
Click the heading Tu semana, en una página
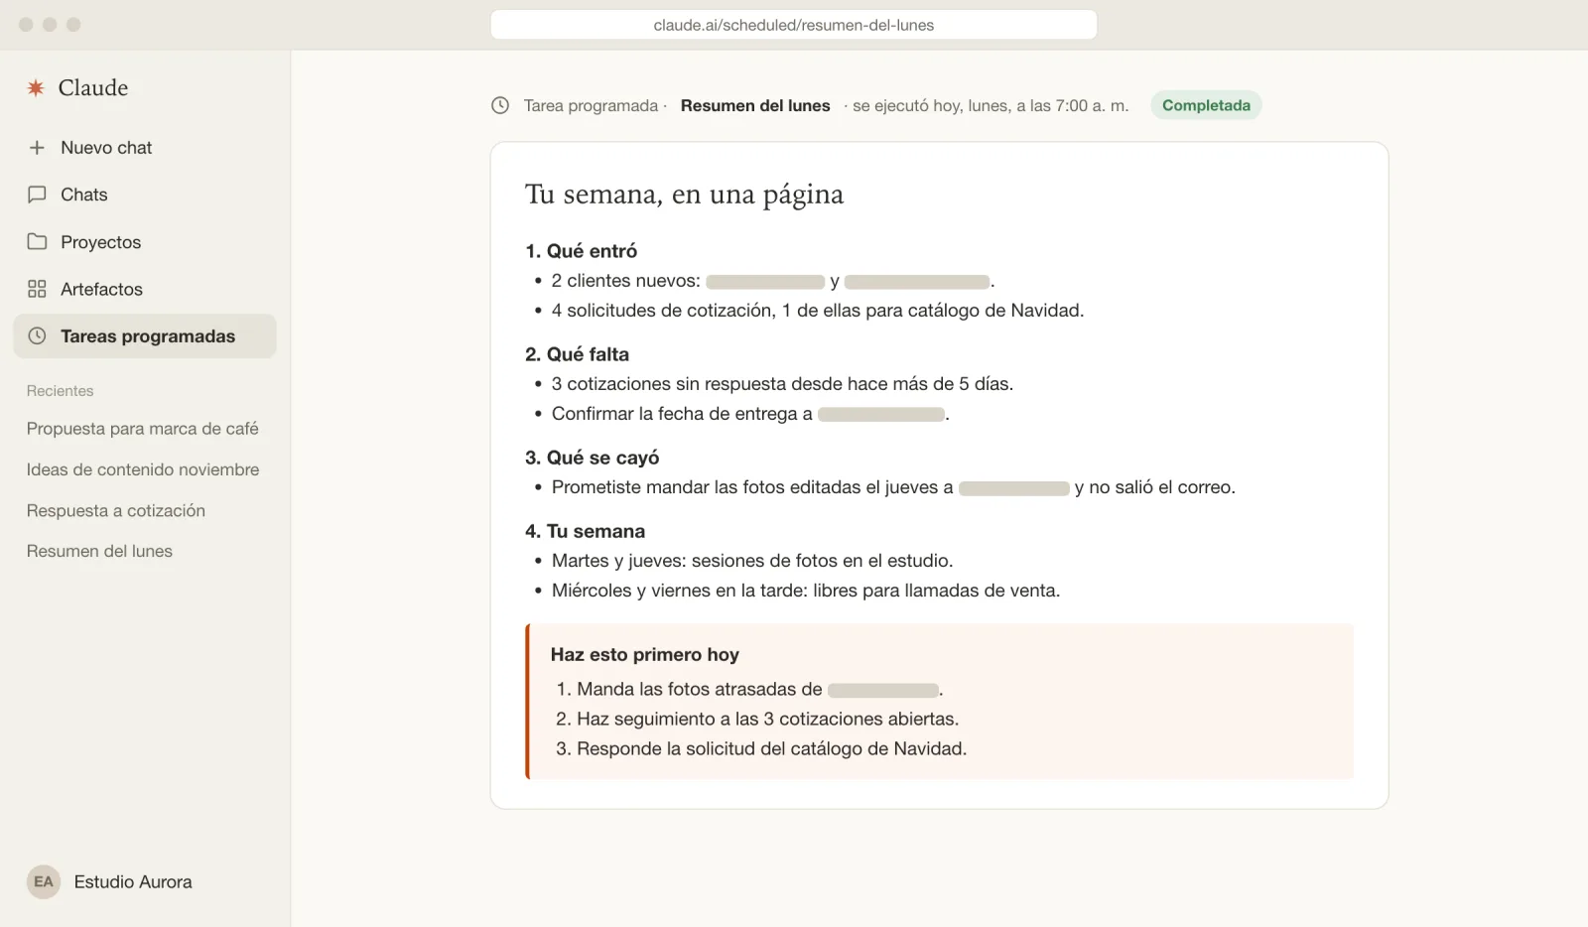[x=684, y=195]
